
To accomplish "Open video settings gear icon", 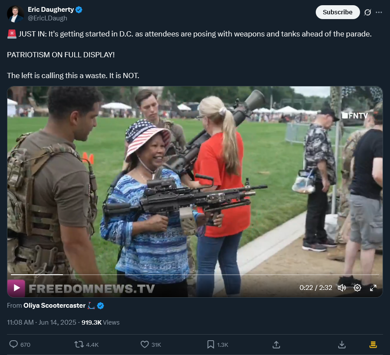I will [x=357, y=288].
